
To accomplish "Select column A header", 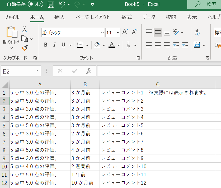I will [40, 84].
